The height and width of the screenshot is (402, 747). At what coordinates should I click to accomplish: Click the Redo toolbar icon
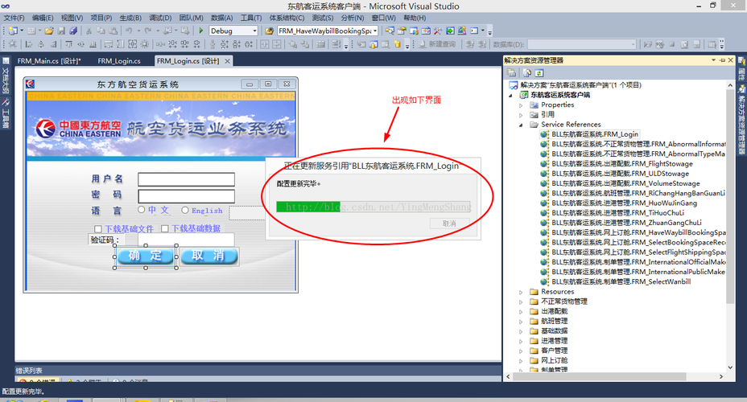click(148, 31)
